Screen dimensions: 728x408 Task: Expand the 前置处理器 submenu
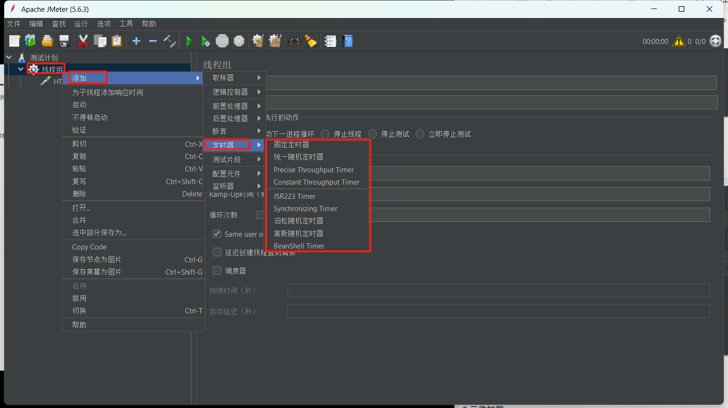(234, 106)
